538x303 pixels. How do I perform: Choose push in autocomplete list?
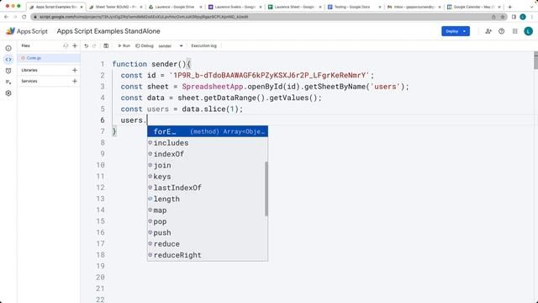click(208, 232)
